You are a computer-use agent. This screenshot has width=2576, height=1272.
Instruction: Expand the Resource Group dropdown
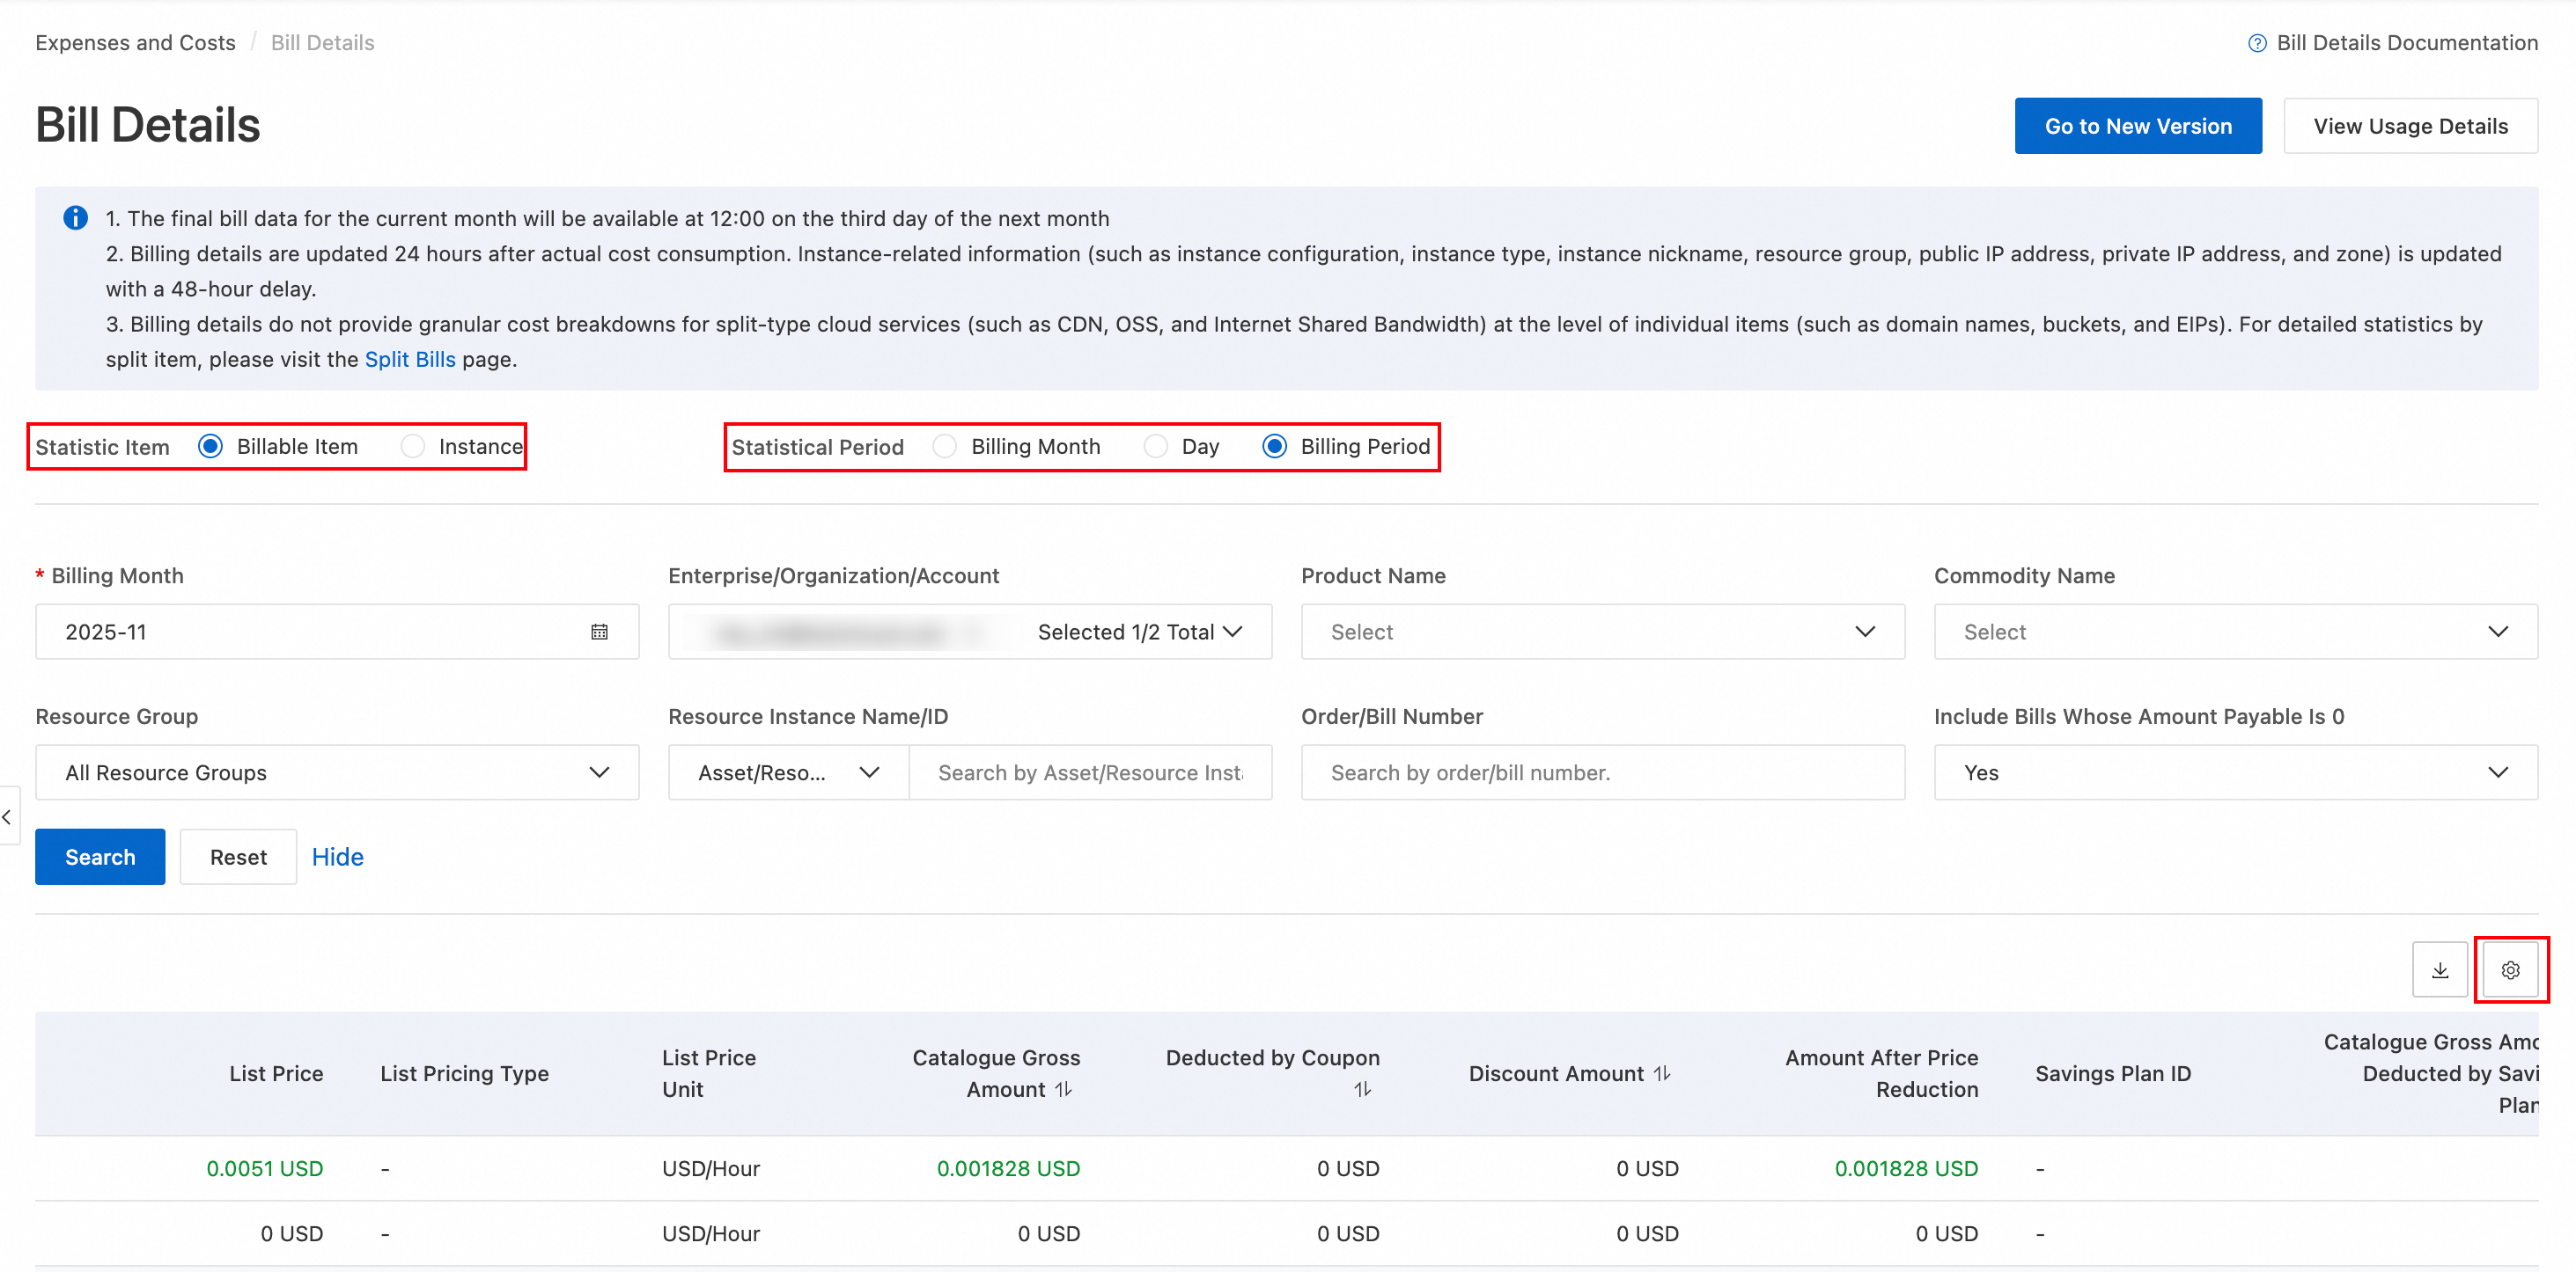(x=337, y=772)
